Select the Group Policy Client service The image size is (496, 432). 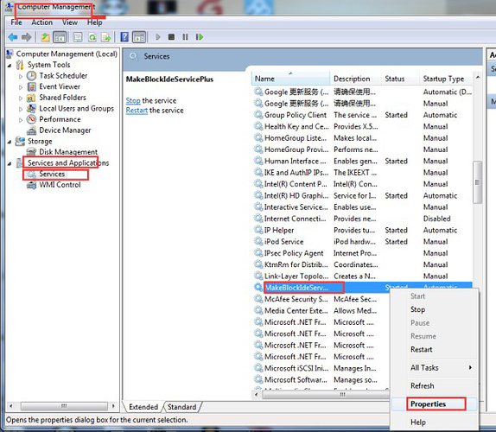pyautogui.click(x=363, y=115)
